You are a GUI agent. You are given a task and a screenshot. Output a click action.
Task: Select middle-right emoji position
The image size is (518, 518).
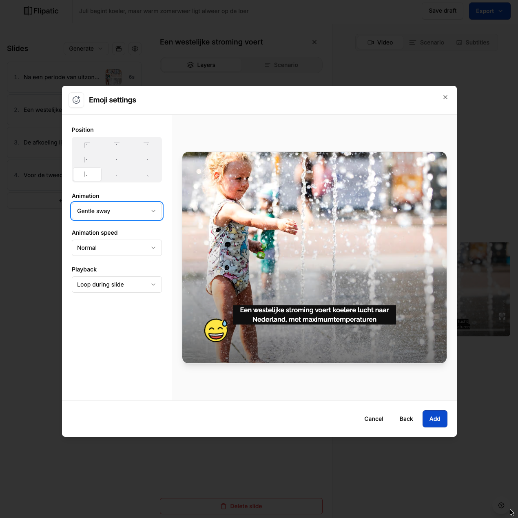click(x=146, y=160)
